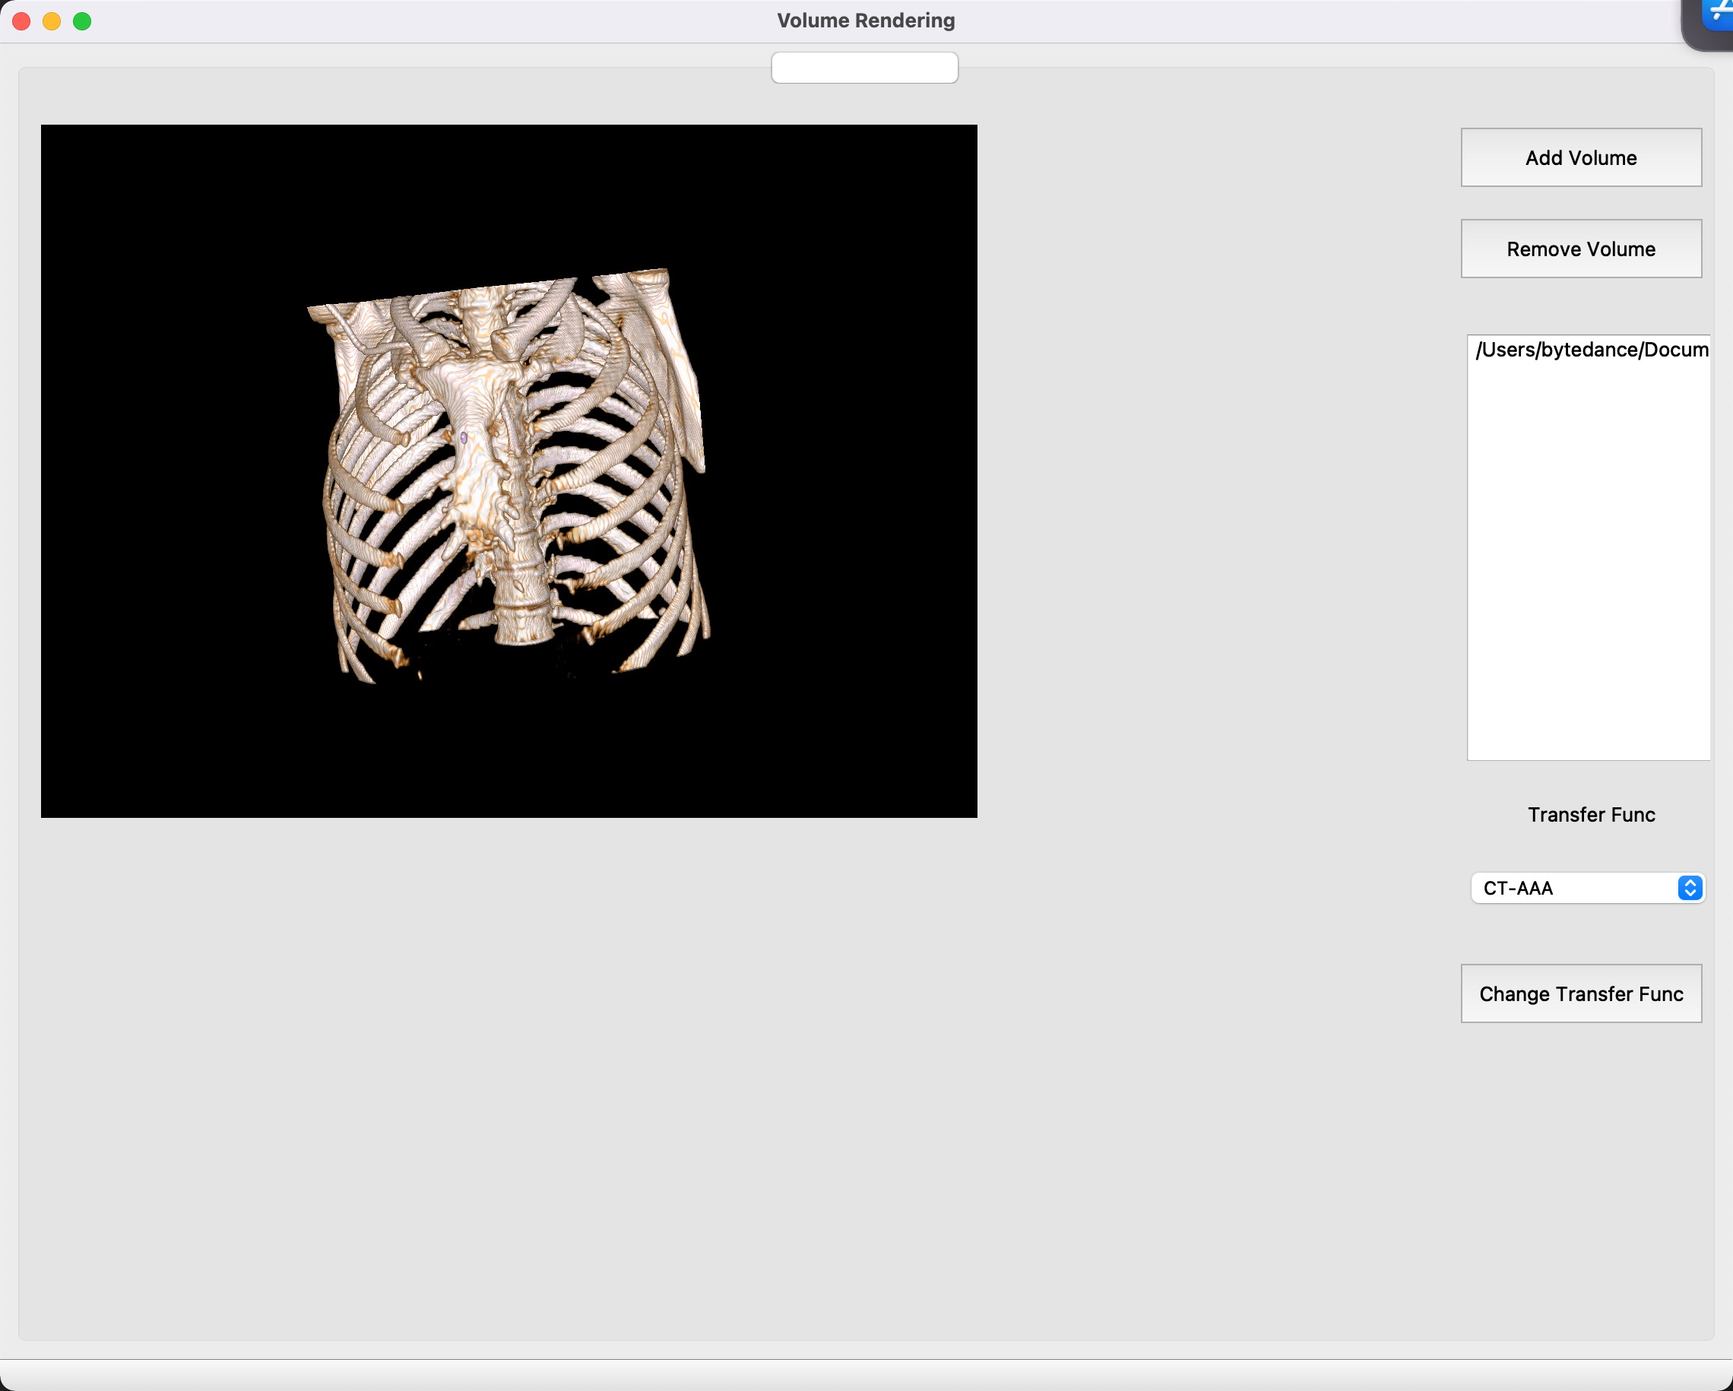The height and width of the screenshot is (1391, 1733).
Task: Maximize the Volume Rendering window
Action: click(x=82, y=21)
